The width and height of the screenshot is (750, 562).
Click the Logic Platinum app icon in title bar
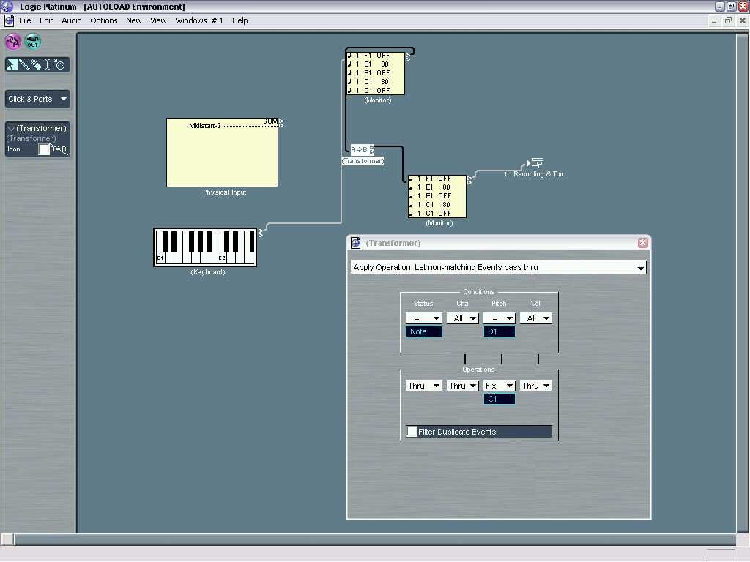7,6
